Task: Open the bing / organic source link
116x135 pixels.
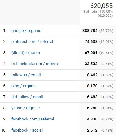Action: (x=24, y=86)
